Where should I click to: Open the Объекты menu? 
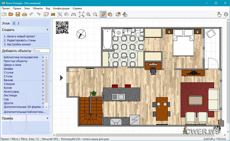click(x=38, y=8)
